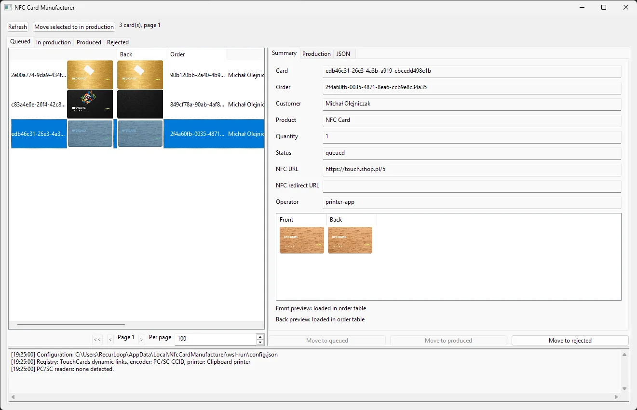Select the gold front thumbnail of card 2e00a774

90,75
